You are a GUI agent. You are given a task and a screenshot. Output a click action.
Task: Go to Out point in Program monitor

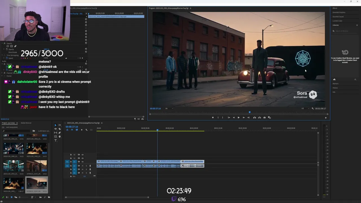tap(248, 118)
